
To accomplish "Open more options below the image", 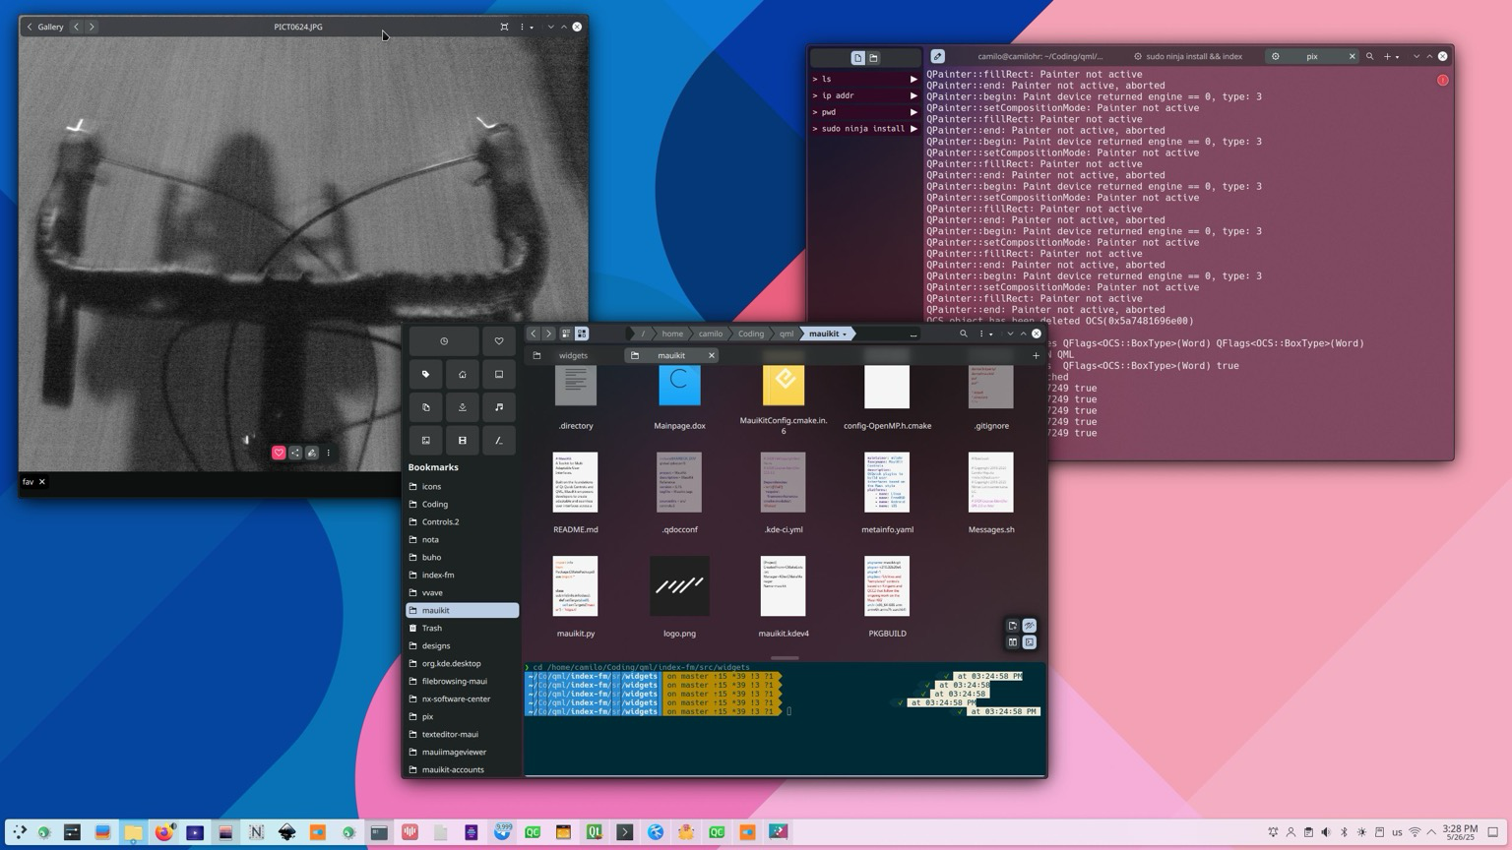I will click(329, 454).
